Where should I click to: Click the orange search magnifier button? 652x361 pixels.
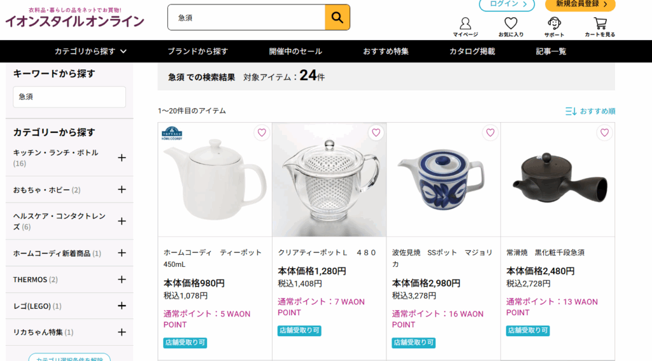(x=337, y=17)
